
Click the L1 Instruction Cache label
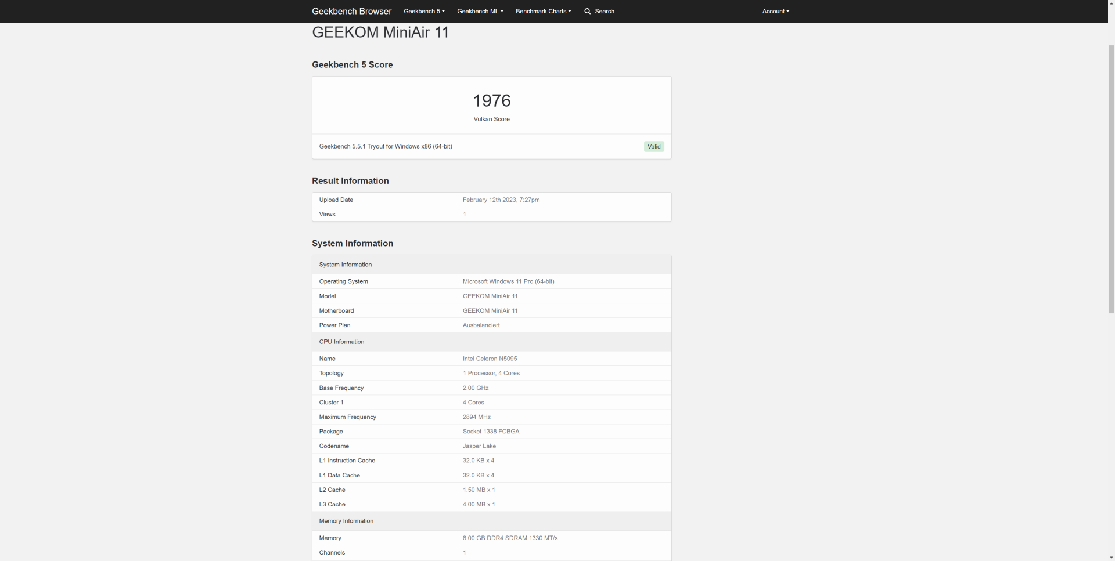tap(347, 461)
